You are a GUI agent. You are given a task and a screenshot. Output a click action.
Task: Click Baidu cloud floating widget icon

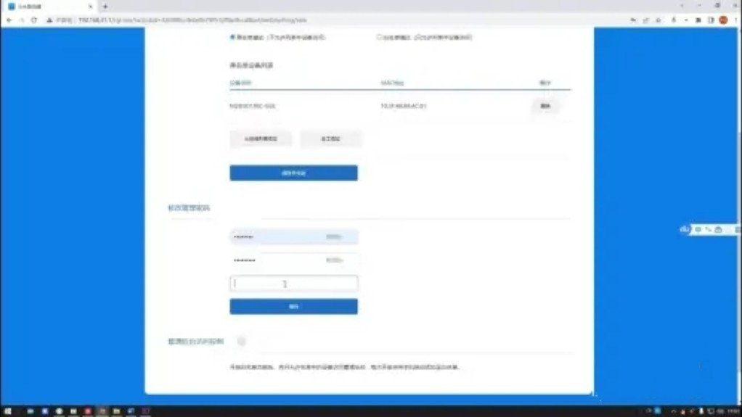tap(684, 229)
